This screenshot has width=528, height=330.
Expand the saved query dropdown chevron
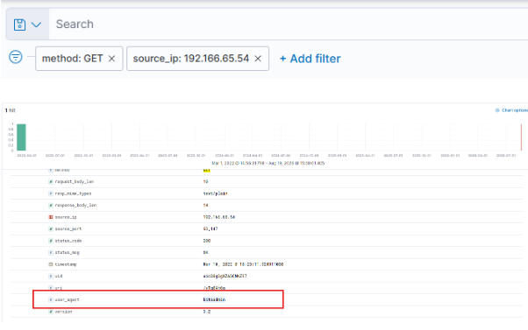tap(36, 25)
